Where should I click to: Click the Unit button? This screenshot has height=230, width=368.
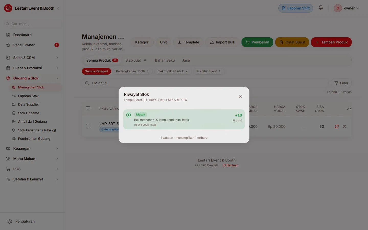[163, 42]
